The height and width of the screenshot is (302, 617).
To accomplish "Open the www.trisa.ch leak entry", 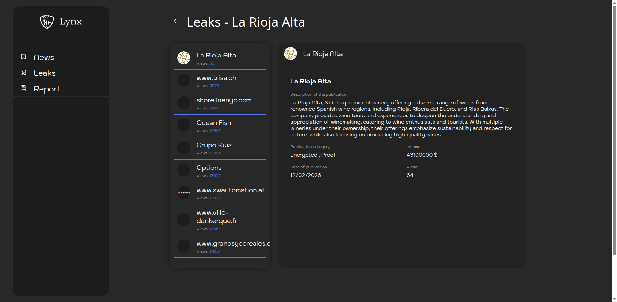I will [216, 78].
